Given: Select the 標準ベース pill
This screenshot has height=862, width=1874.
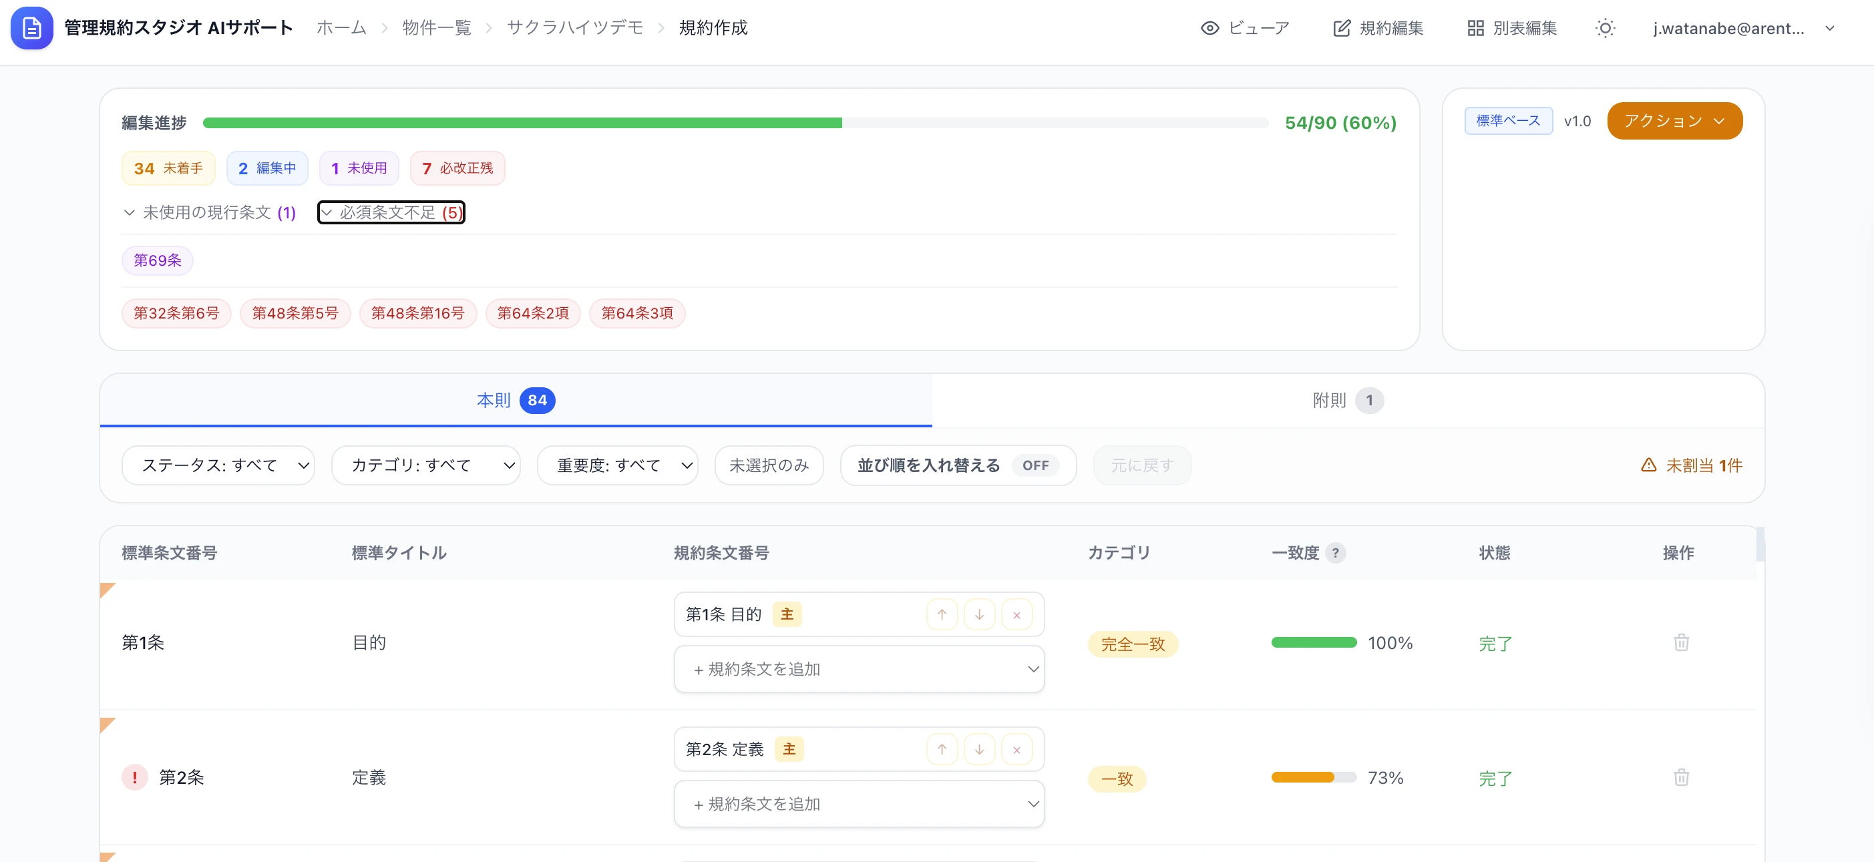Looking at the screenshot, I should (1509, 120).
